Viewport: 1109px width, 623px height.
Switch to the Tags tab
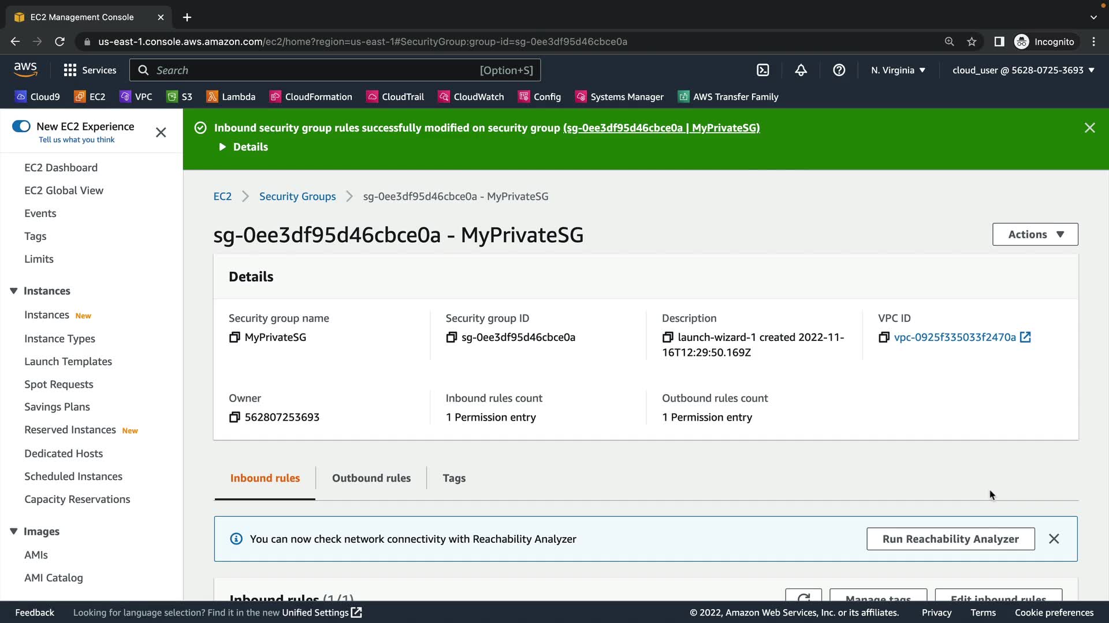click(x=454, y=478)
